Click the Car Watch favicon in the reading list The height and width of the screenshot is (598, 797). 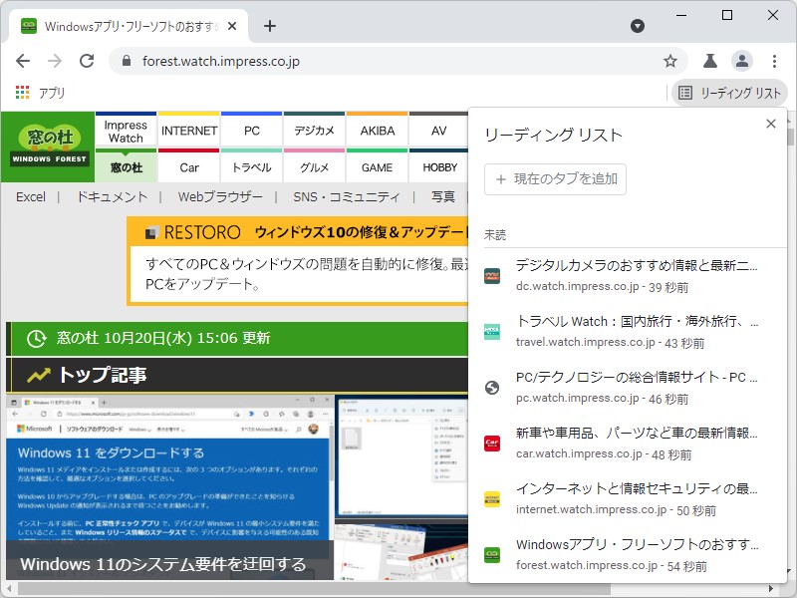point(492,444)
